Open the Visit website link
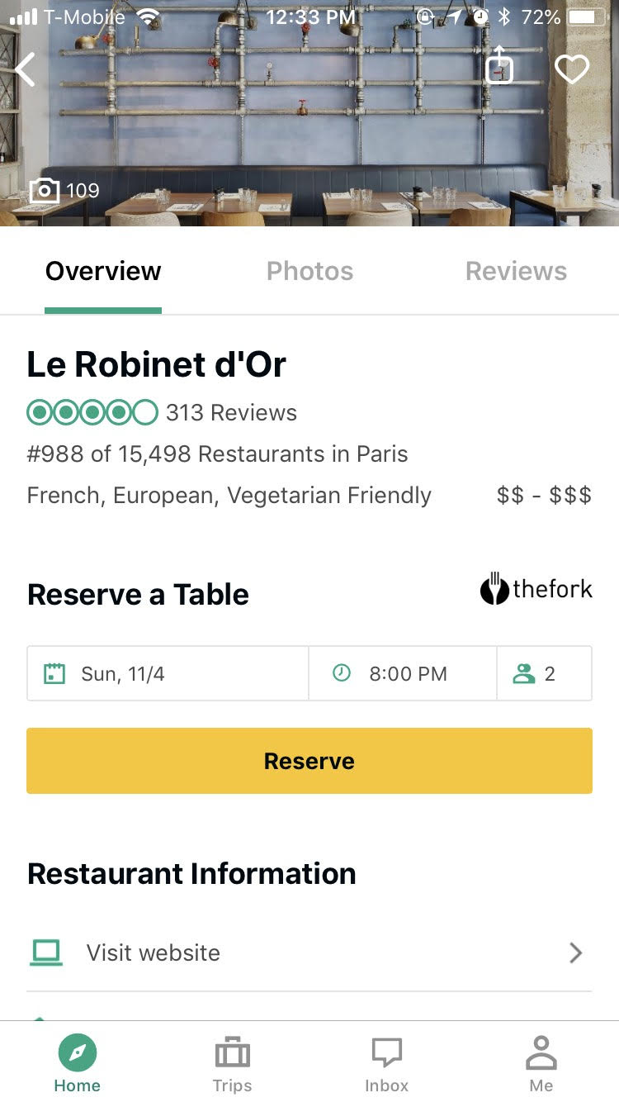 point(154,953)
